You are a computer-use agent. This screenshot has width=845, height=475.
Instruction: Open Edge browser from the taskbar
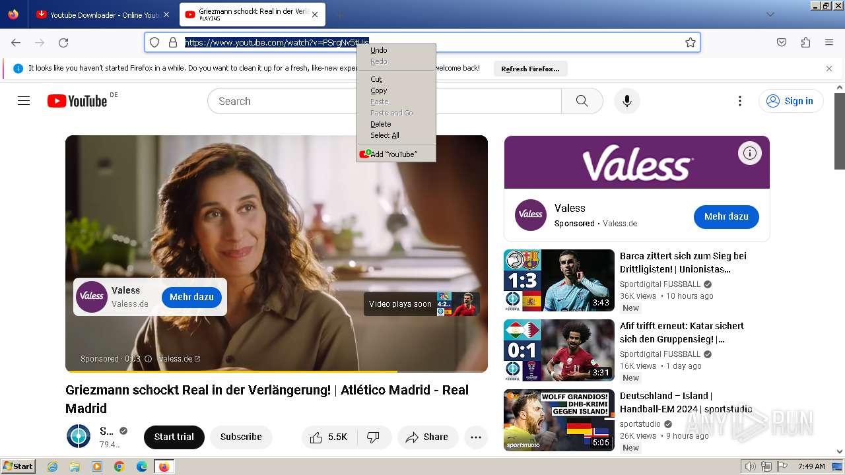[142, 466]
